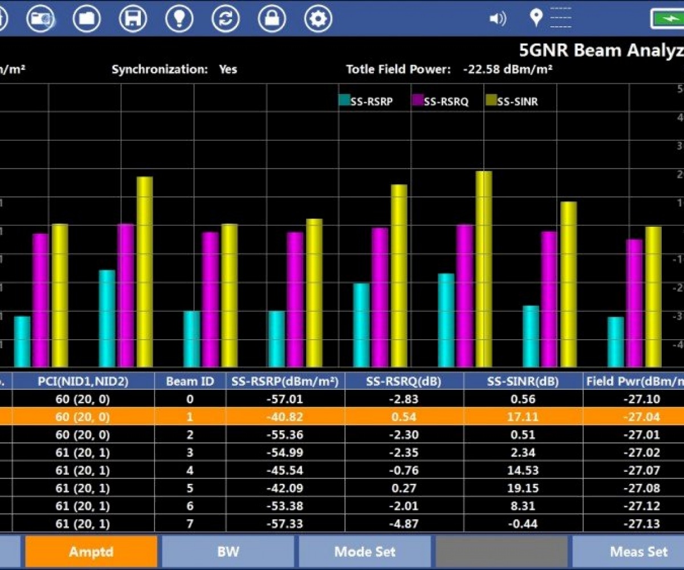Screen dimensions: 684x570
Task: View battery status indicator
Action: pos(667,19)
